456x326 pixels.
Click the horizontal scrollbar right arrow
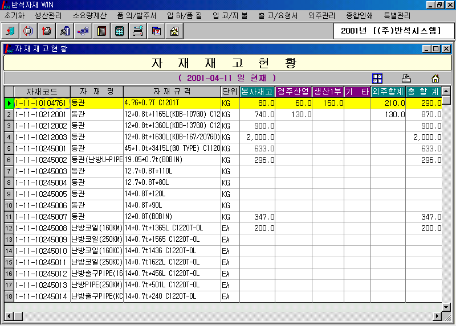(x=437, y=316)
